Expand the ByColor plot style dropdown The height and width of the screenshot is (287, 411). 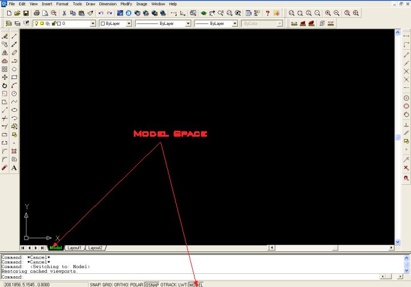tap(280, 24)
